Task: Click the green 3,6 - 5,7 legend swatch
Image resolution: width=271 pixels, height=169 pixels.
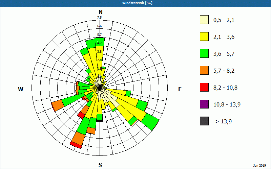Action: point(204,53)
